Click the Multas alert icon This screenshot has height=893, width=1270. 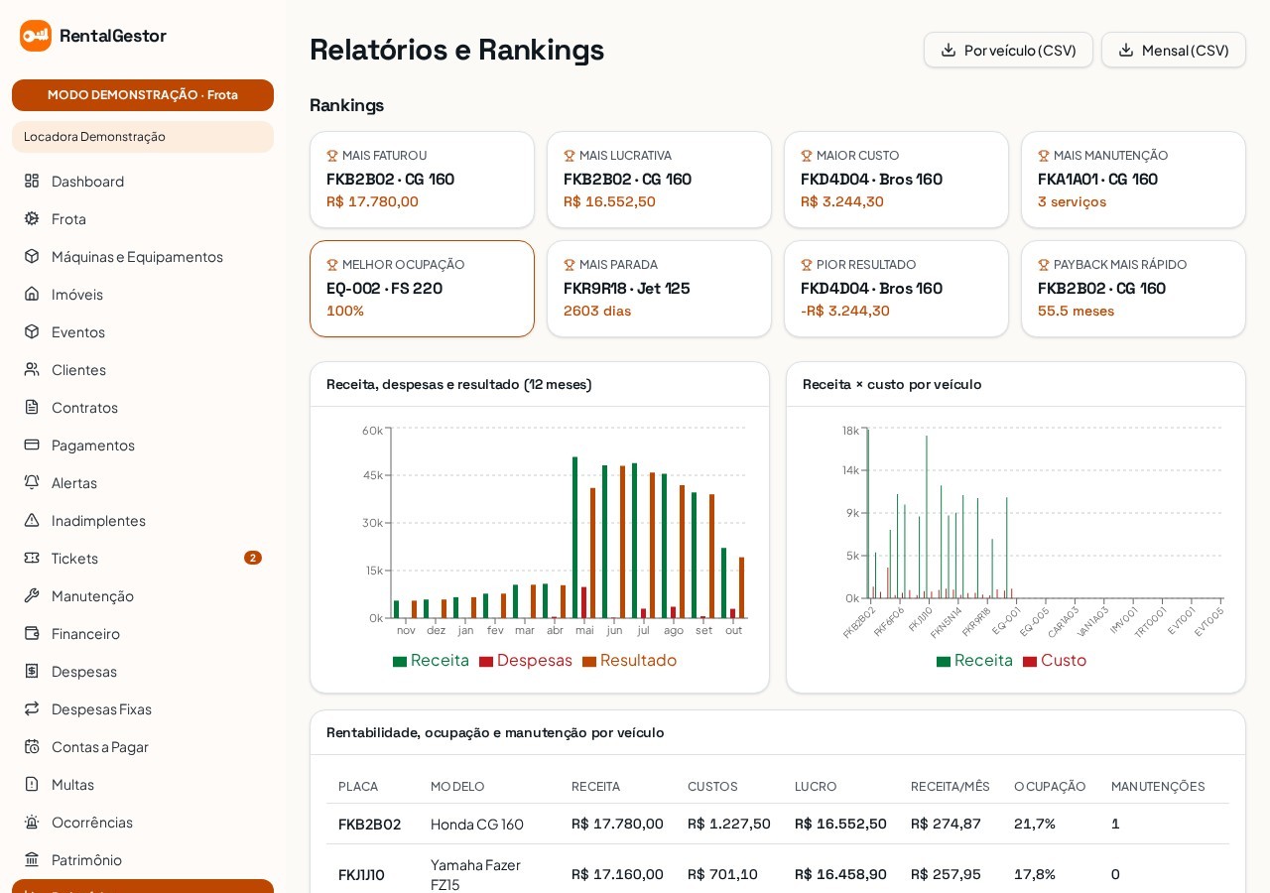coord(32,784)
